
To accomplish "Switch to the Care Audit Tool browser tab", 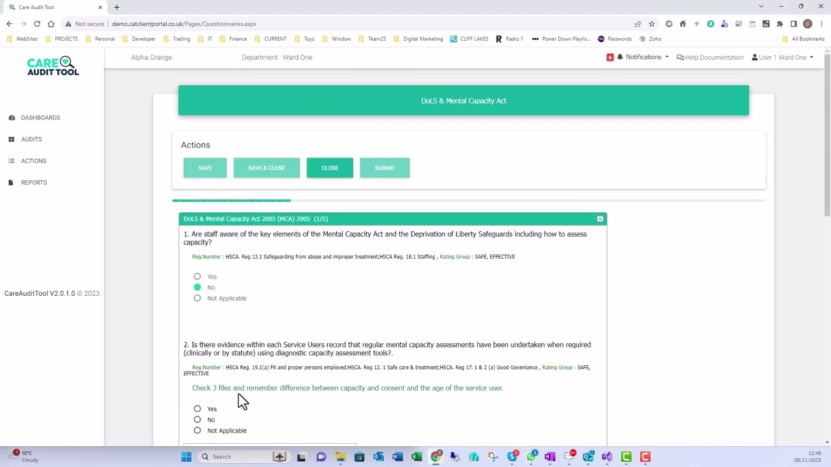I will coord(56,7).
